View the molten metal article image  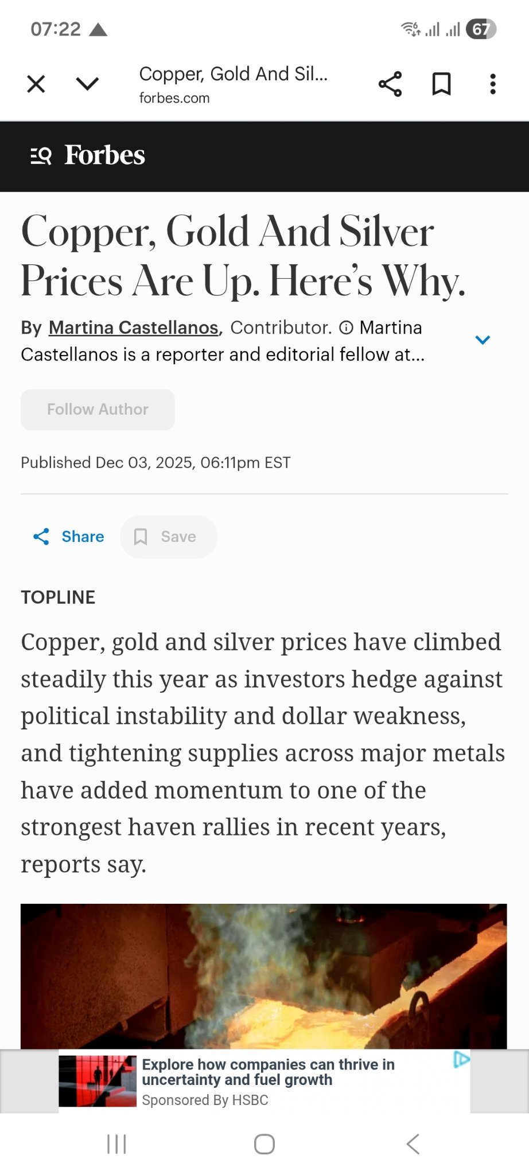click(x=264, y=976)
